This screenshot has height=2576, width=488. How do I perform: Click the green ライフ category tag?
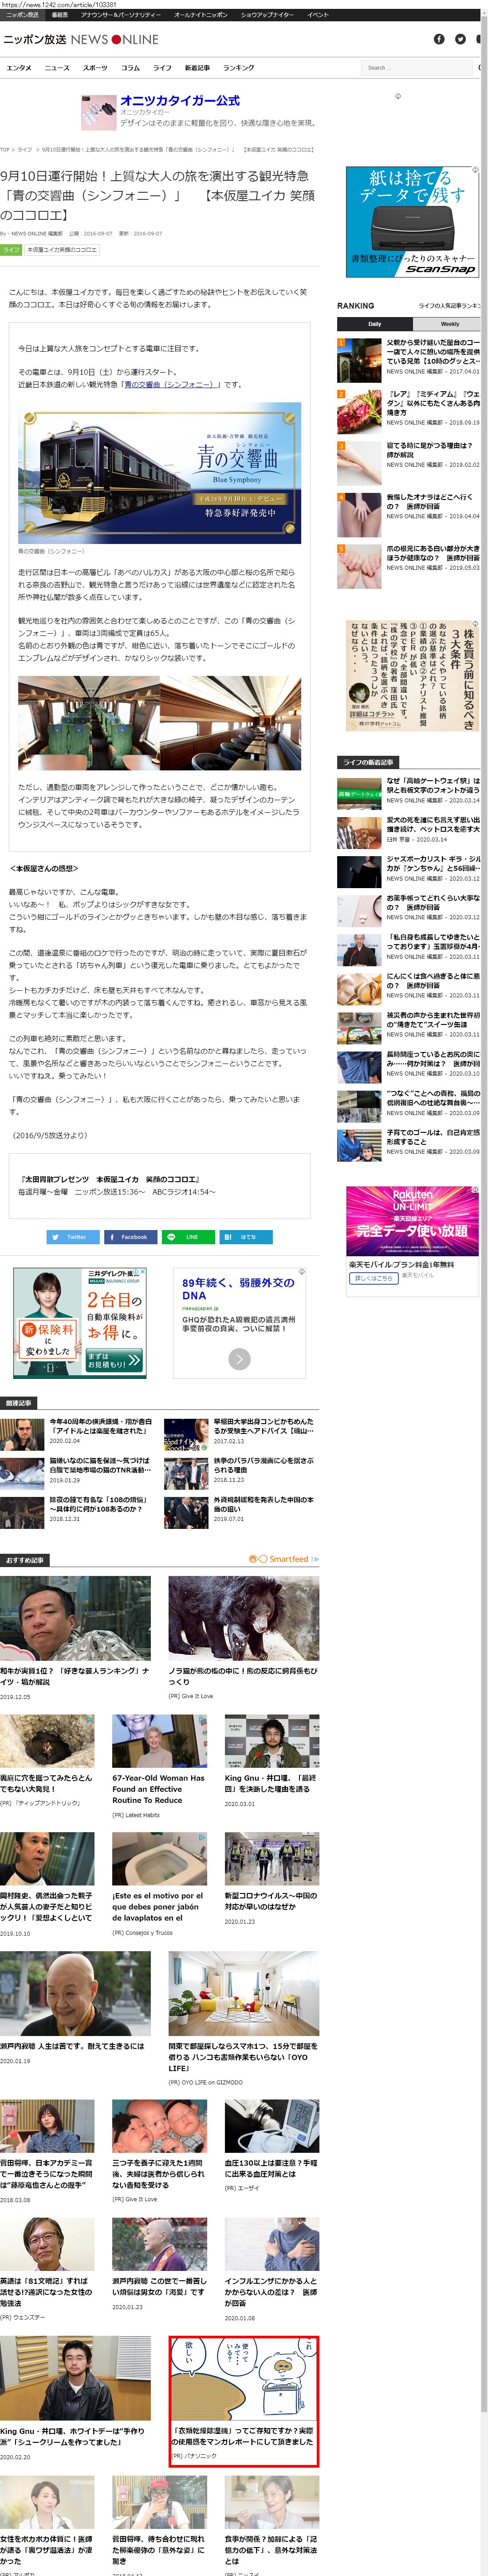point(11,250)
